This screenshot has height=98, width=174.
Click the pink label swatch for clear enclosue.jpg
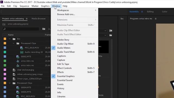click(5, 70)
